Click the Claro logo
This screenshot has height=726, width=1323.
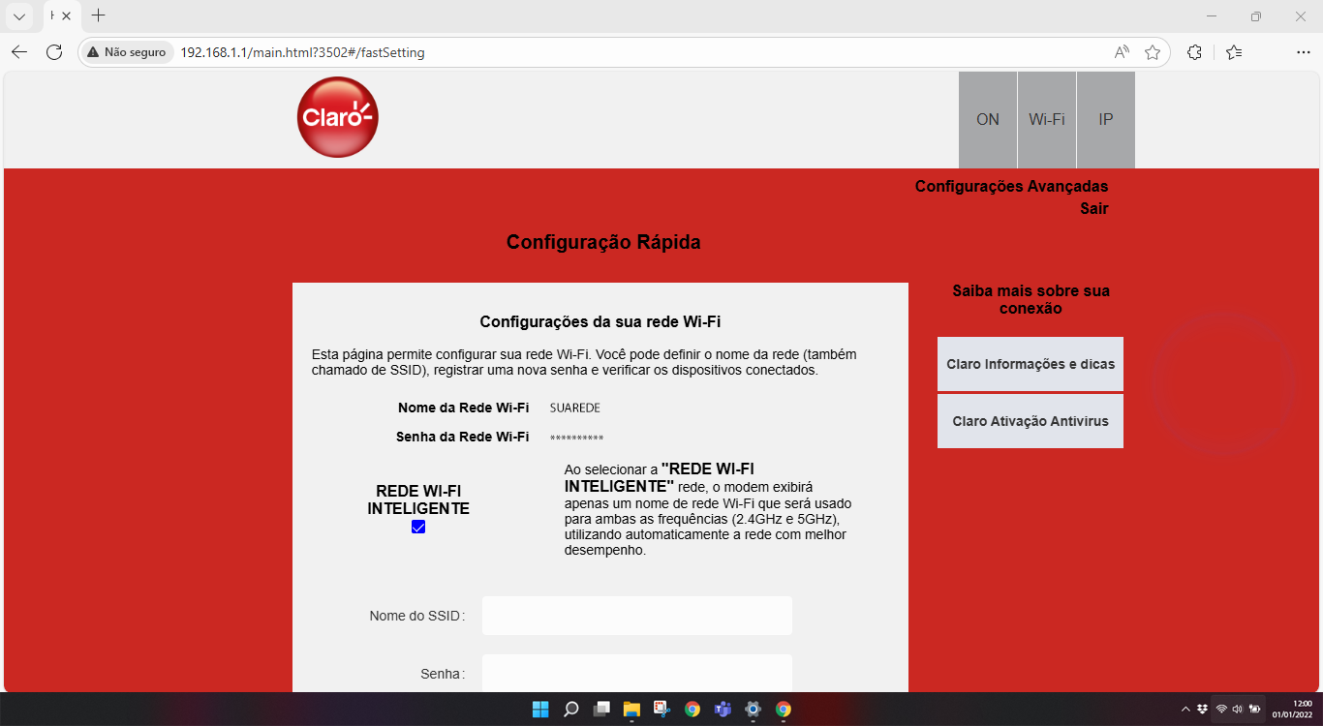[337, 117]
